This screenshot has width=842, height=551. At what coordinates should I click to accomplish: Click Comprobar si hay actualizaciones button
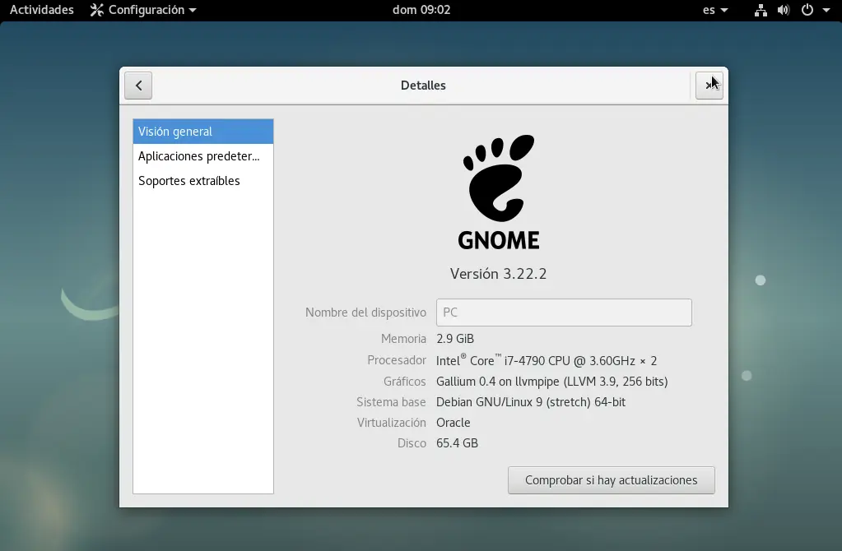611,480
